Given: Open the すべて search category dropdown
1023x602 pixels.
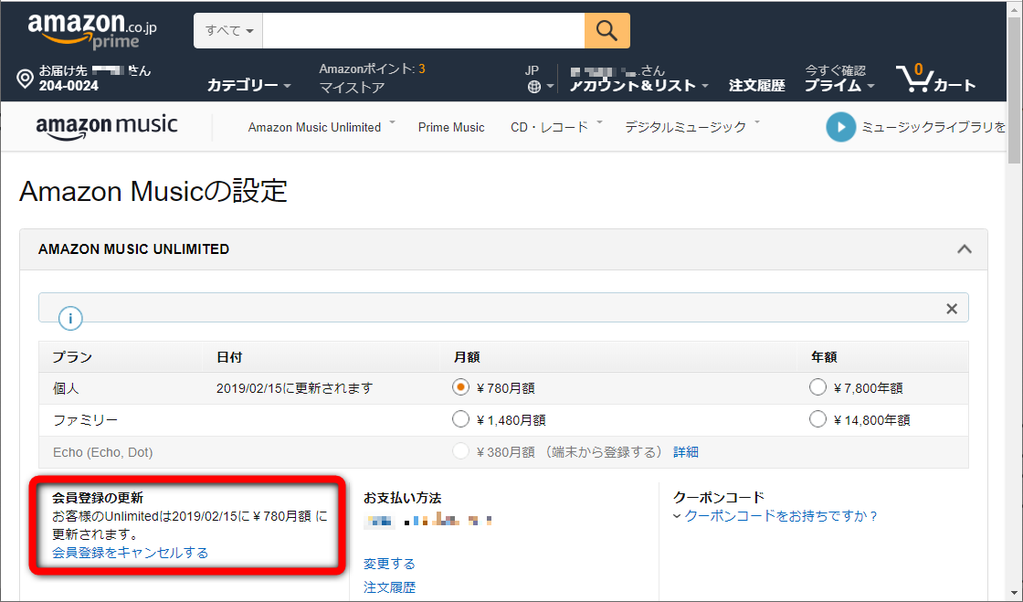Looking at the screenshot, I should pyautogui.click(x=227, y=30).
